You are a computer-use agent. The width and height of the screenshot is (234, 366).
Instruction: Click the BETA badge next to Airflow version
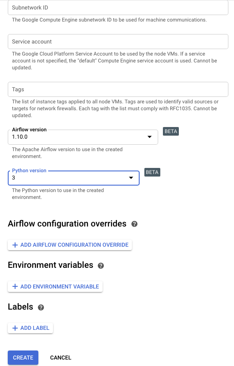pyautogui.click(x=171, y=131)
